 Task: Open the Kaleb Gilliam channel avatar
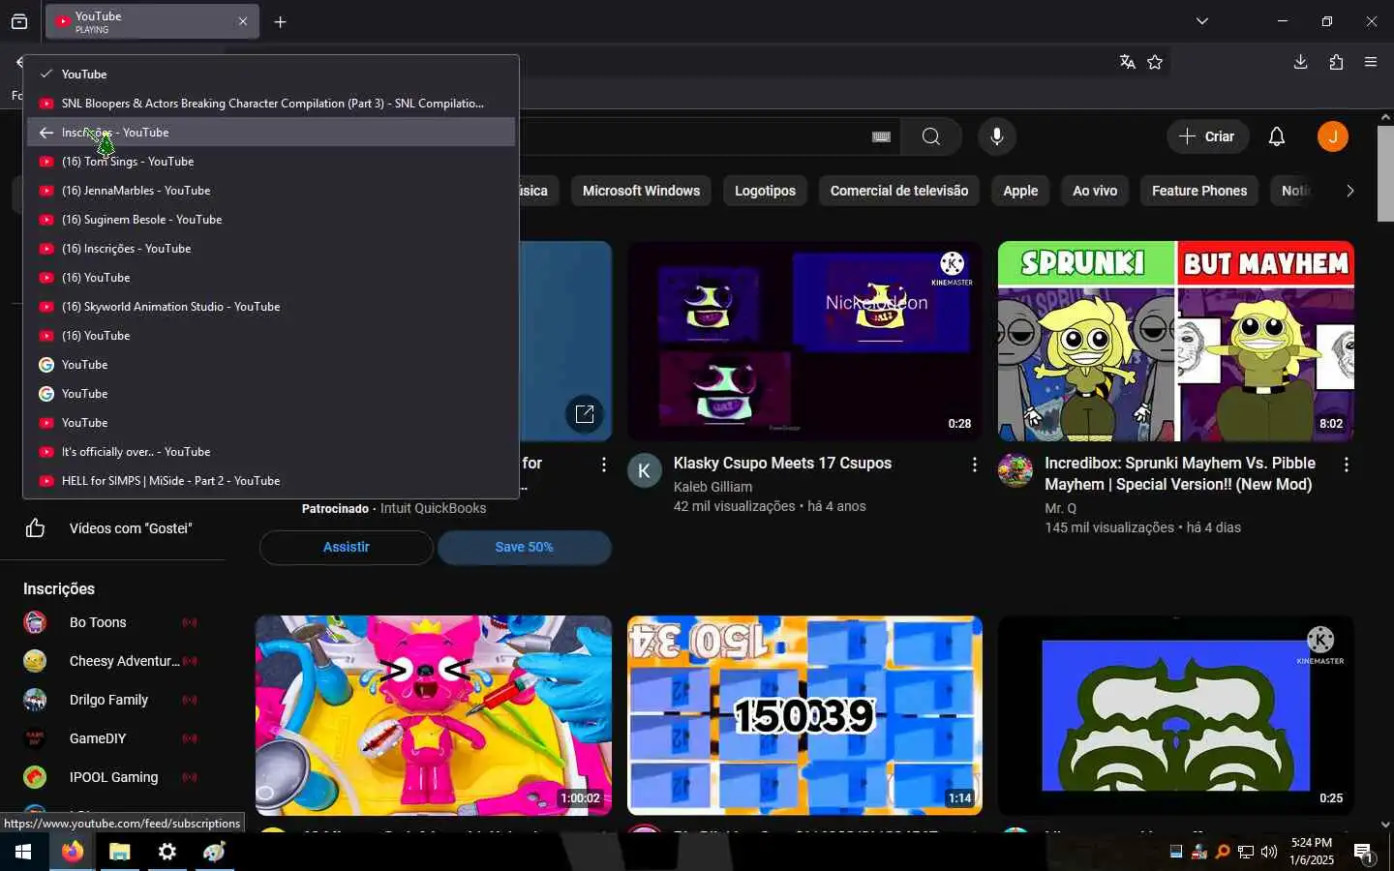[x=645, y=470]
